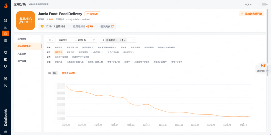The image size is (271, 135).
Task: Select the 安装活跃率 metric
Action: [x=135, y=47]
